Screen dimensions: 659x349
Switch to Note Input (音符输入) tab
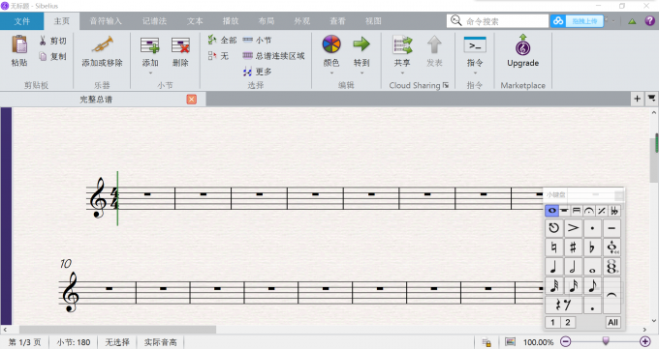pos(106,21)
